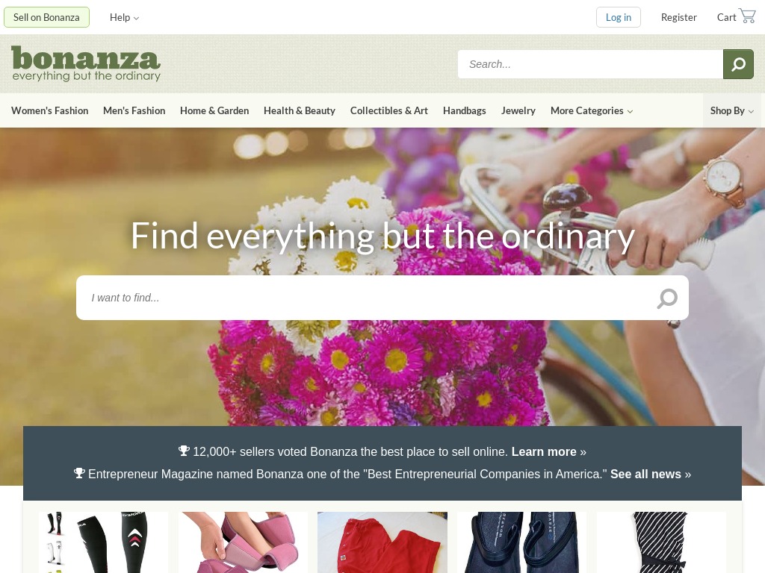
Task: Open the Handbags category
Action: tap(465, 110)
